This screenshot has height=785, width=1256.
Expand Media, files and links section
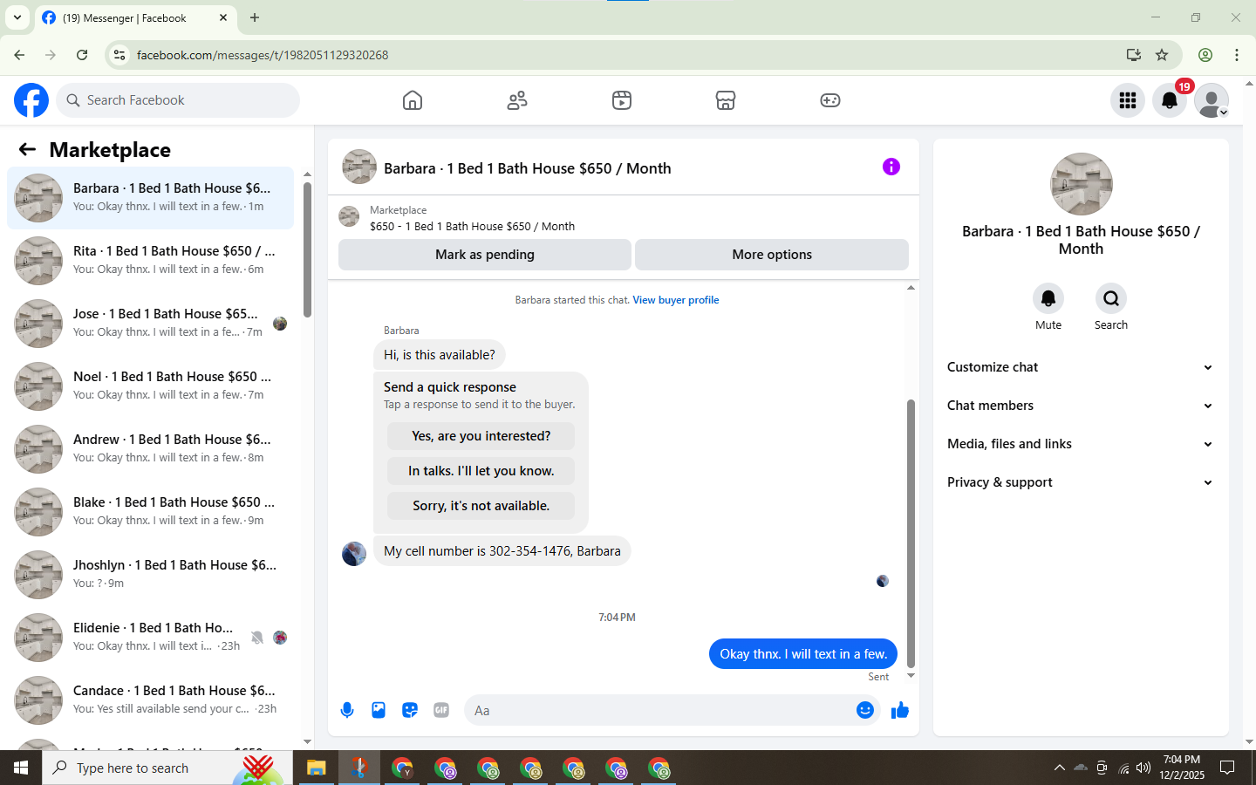[x=1081, y=444]
